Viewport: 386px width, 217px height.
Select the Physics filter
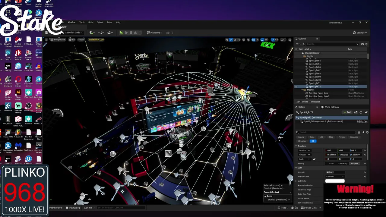click(x=341, y=137)
